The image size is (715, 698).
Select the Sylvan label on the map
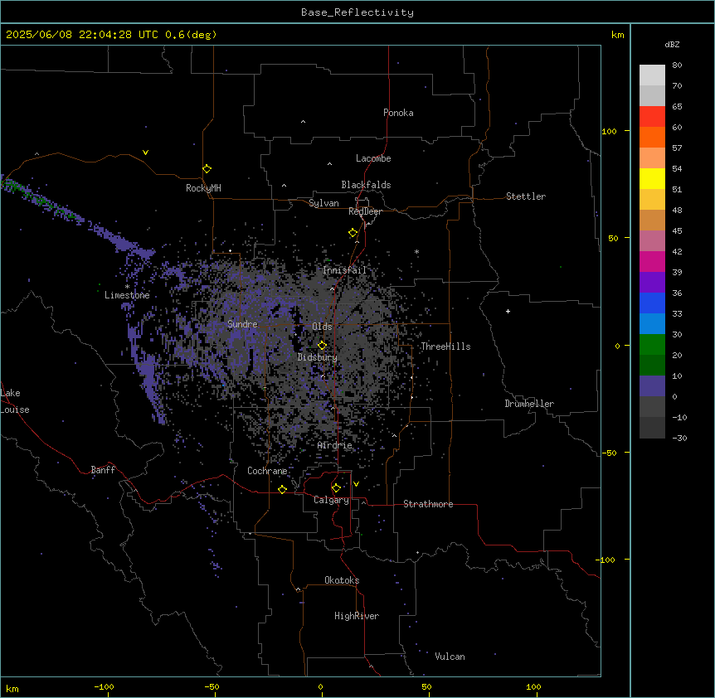323,203
